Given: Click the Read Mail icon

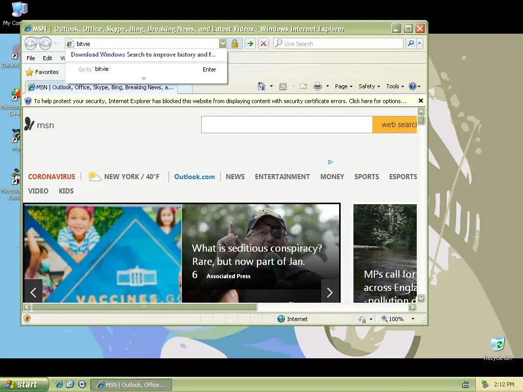Looking at the screenshot, I should (303, 86).
